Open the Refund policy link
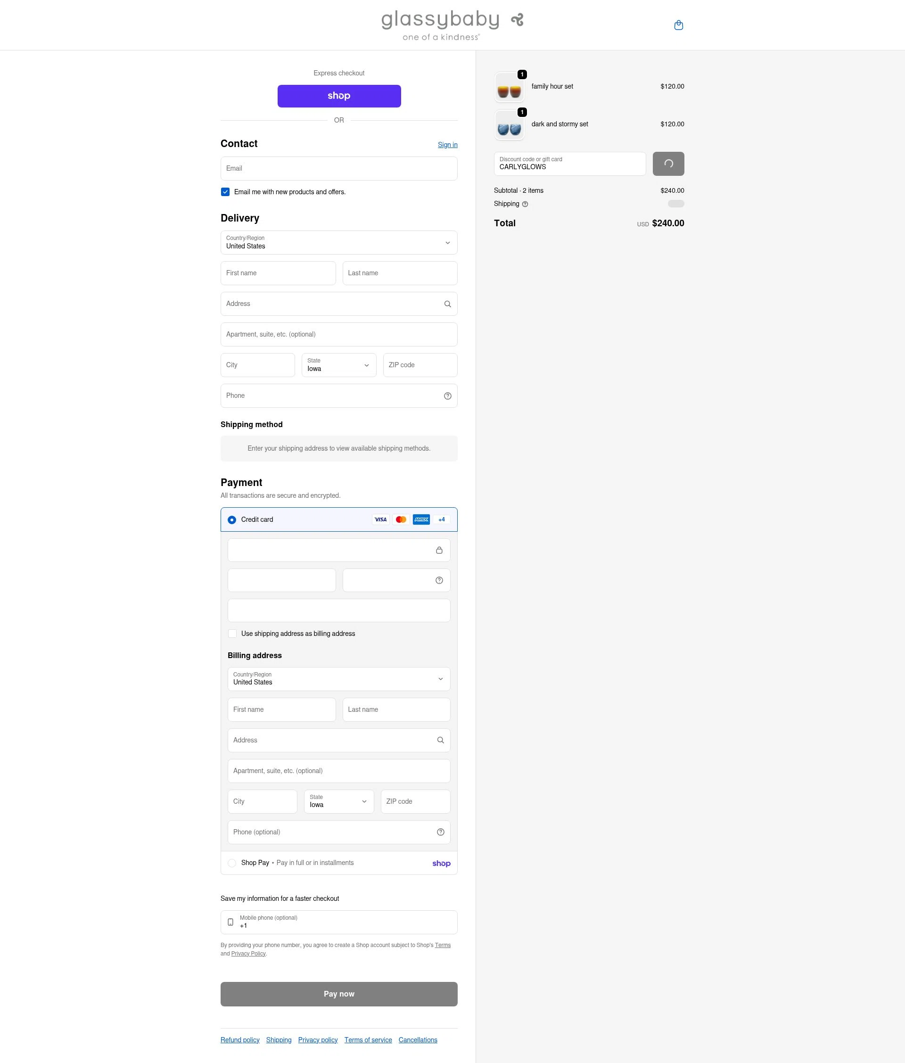Screen dimensions: 905x1063 239,1040
